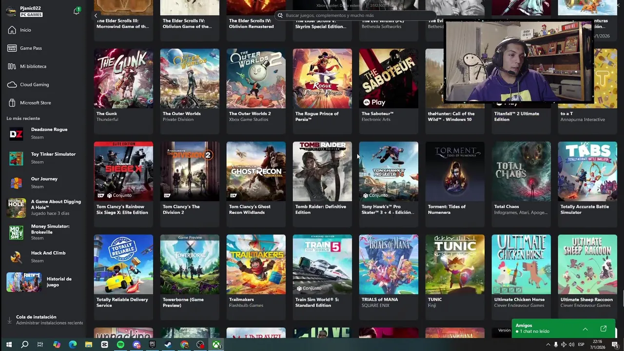Open Tom Clancy's Rainbow Six Siege X tile
The height and width of the screenshot is (351, 624).
[x=123, y=184]
